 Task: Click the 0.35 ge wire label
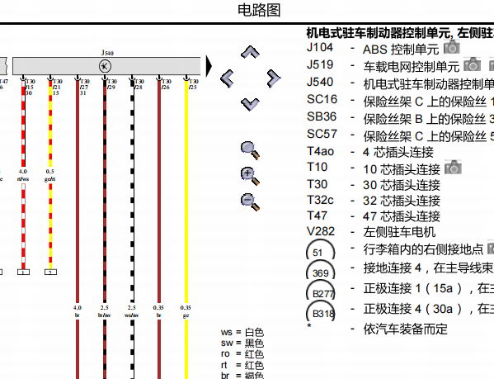pyautogui.click(x=186, y=311)
